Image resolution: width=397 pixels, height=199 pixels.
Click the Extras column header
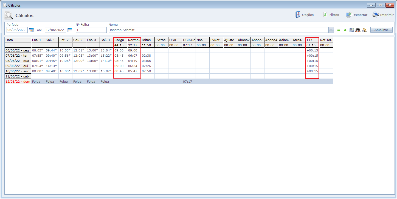161,40
